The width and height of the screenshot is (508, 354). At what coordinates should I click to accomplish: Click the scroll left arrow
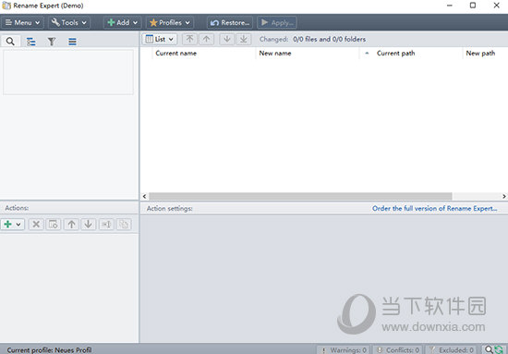144,196
